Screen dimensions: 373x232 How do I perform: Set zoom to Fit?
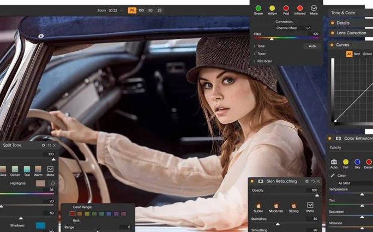click(132, 10)
